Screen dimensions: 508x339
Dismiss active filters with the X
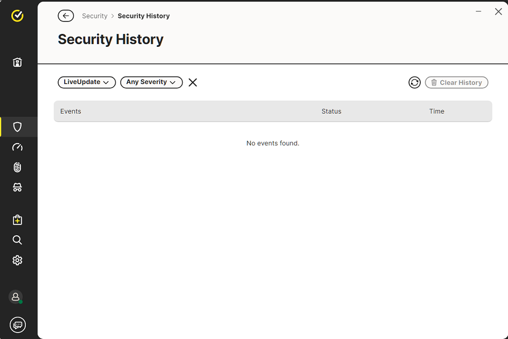(193, 82)
